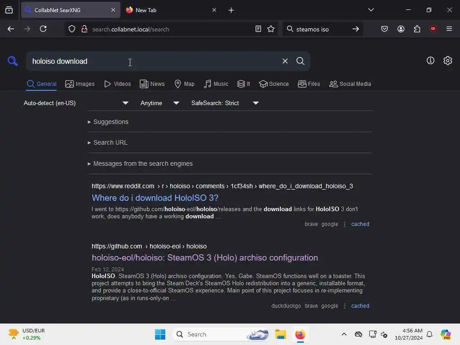Image resolution: width=460 pixels, height=345 pixels.
Task: Open cached link for GitHub result
Action: coord(360,305)
